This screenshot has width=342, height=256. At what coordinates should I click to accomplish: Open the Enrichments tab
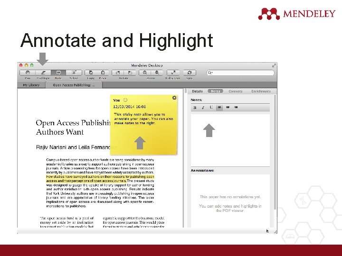(261, 91)
